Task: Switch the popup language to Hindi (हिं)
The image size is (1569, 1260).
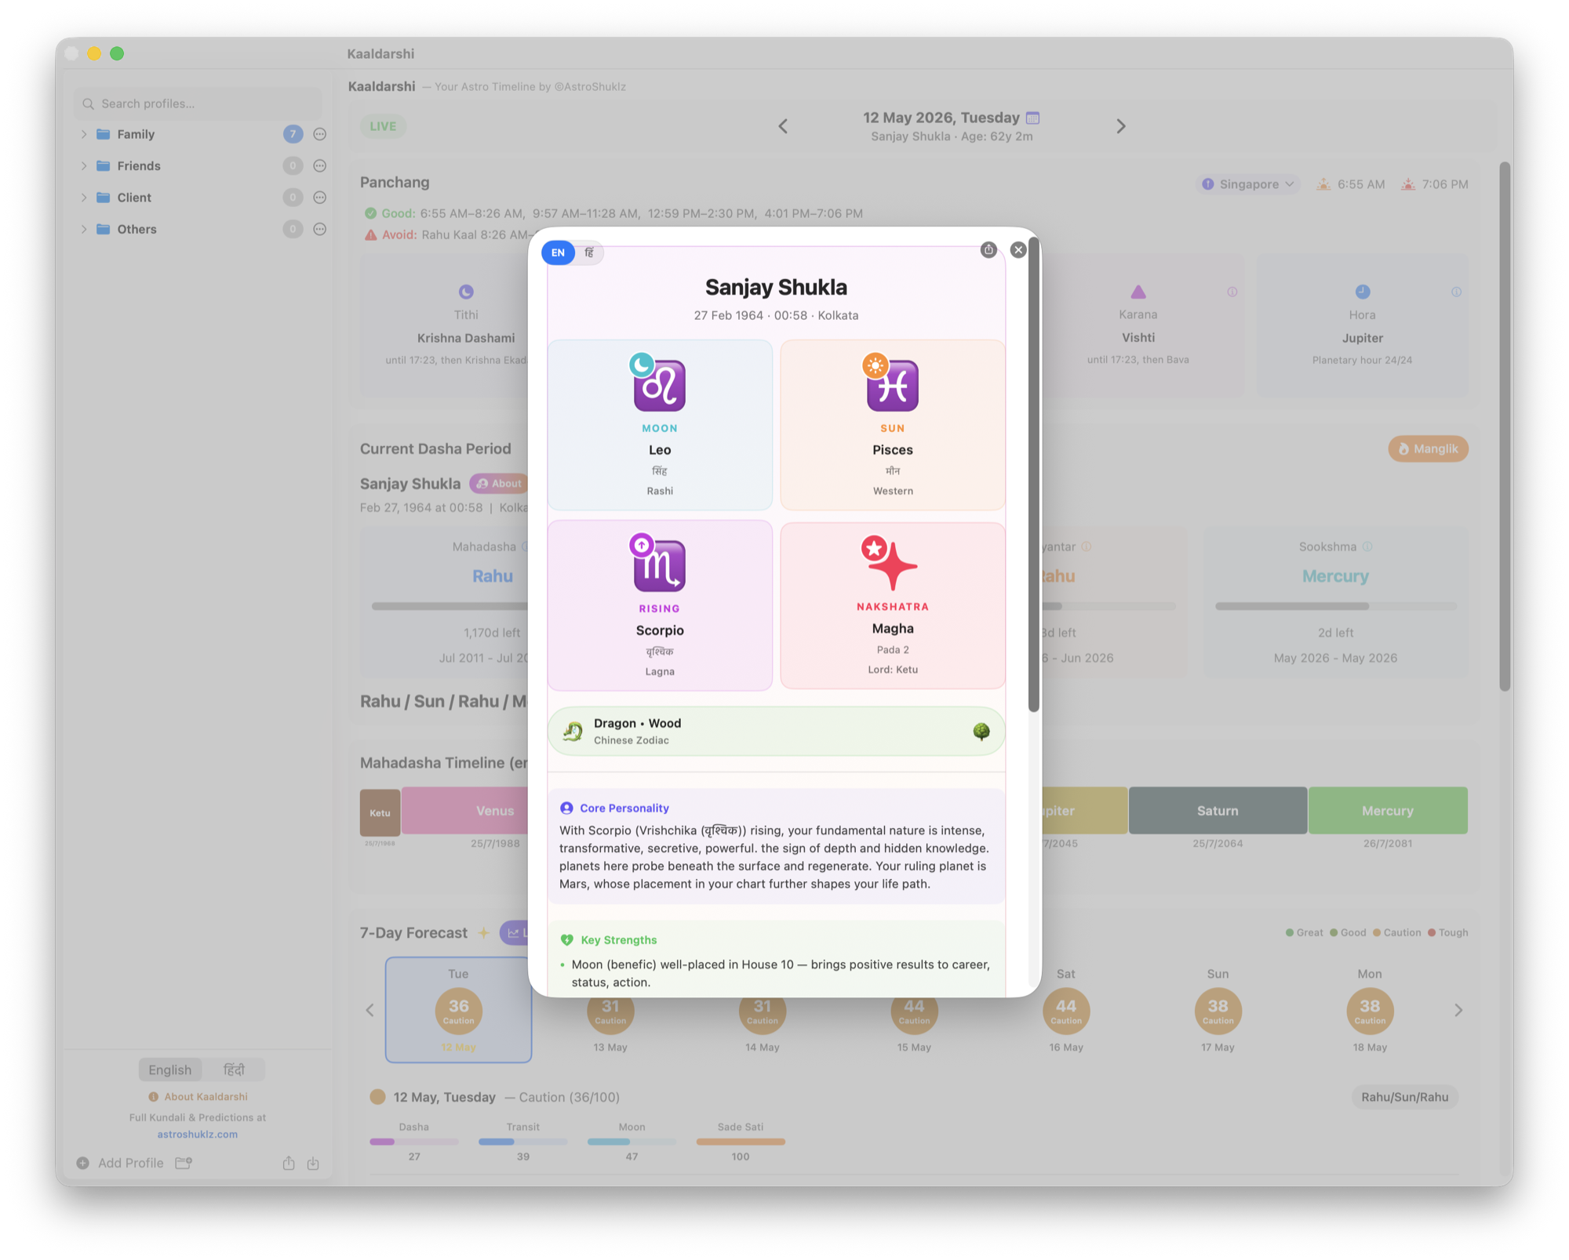Action: 589,252
